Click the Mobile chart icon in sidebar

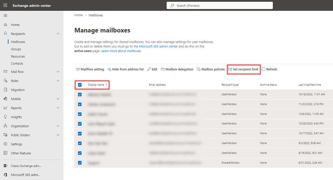[x=6, y=99]
